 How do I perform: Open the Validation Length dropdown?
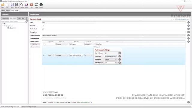pos(111,59)
